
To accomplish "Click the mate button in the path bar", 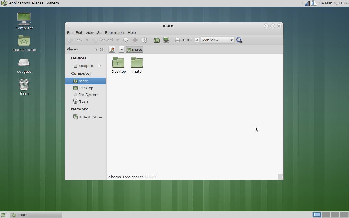I will (x=134, y=49).
